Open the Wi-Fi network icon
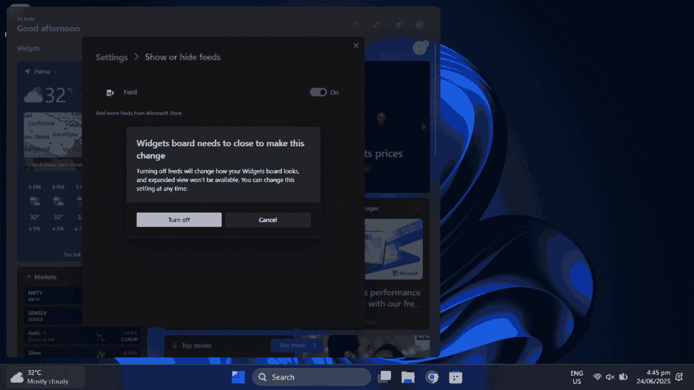 tap(597, 377)
